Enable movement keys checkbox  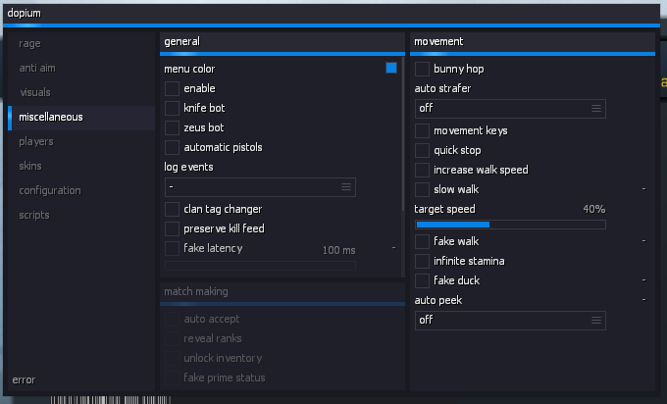(422, 131)
